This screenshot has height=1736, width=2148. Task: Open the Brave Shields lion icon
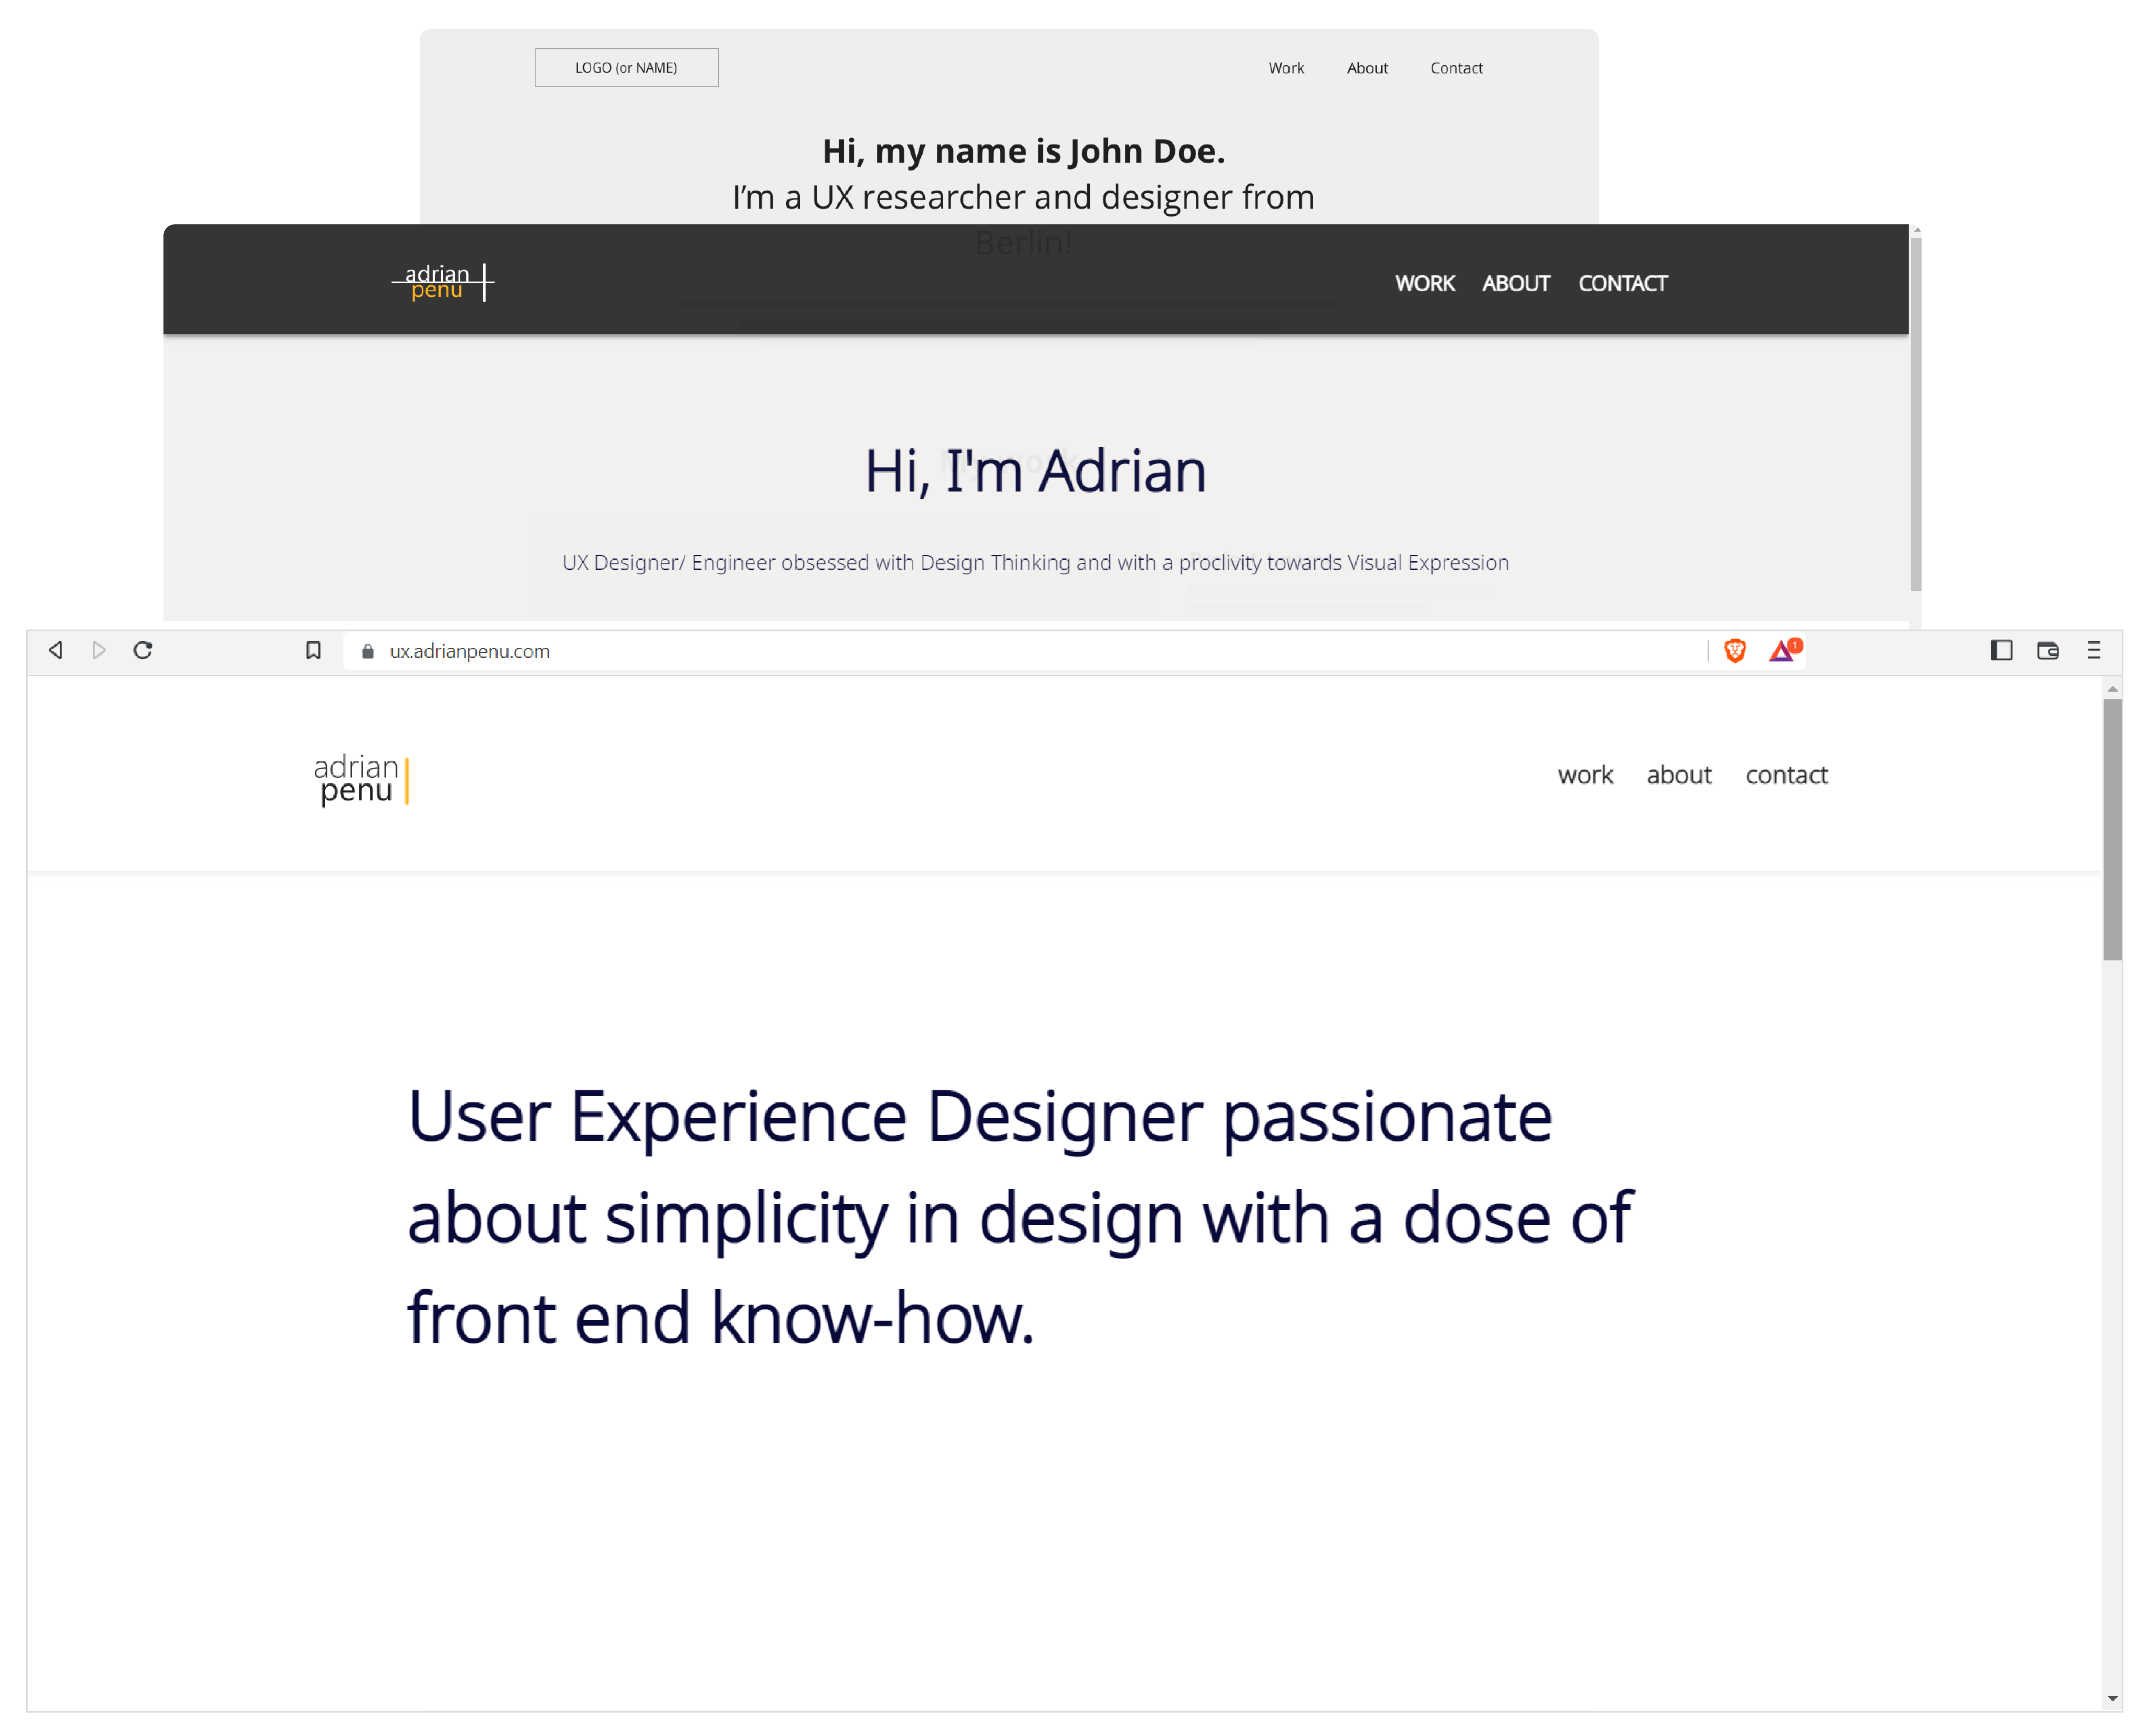1735,651
